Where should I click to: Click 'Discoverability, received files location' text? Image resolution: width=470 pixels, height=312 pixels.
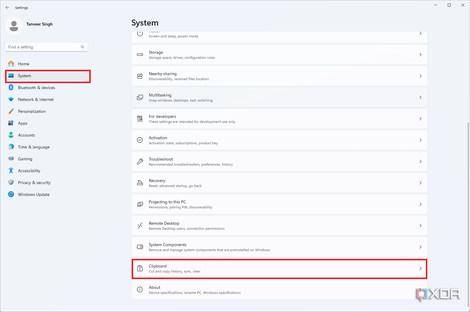coord(179,79)
